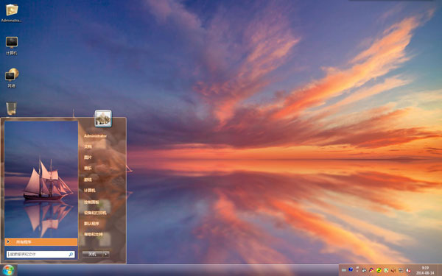Screen dimensions: 442x276
Task: Open the Administrator folder desktop icon
Action: pyautogui.click(x=12, y=13)
